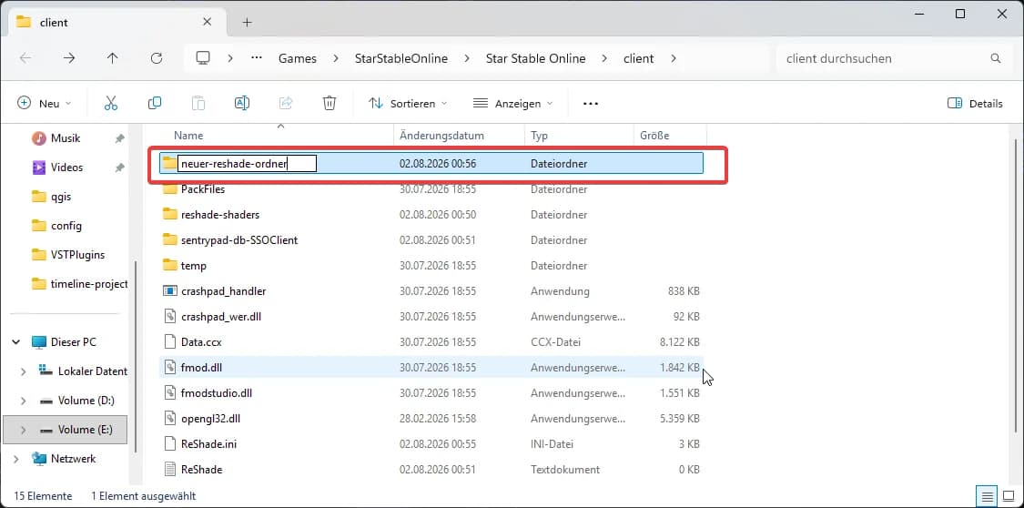Viewport: 1024px width, 508px height.
Task: Select Videos in the navigation pane
Action: click(66, 168)
